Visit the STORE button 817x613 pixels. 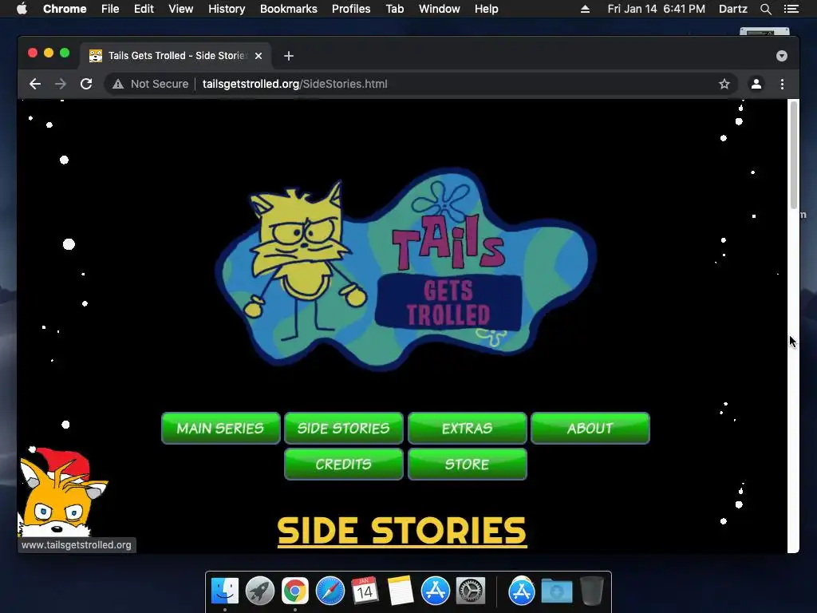pyautogui.click(x=468, y=464)
